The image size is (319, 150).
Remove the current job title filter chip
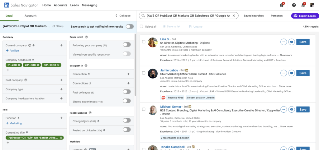61,138
